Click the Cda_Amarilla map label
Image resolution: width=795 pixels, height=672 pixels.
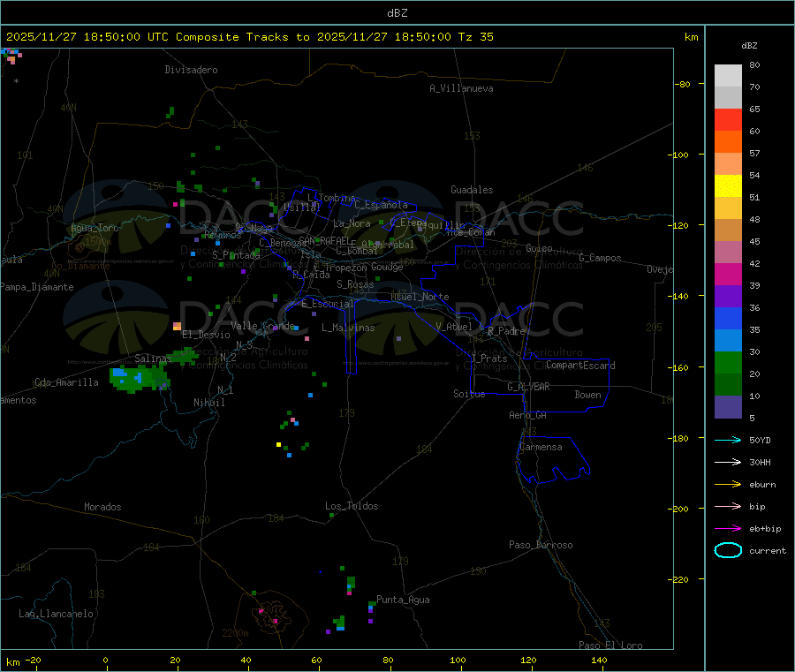point(66,382)
